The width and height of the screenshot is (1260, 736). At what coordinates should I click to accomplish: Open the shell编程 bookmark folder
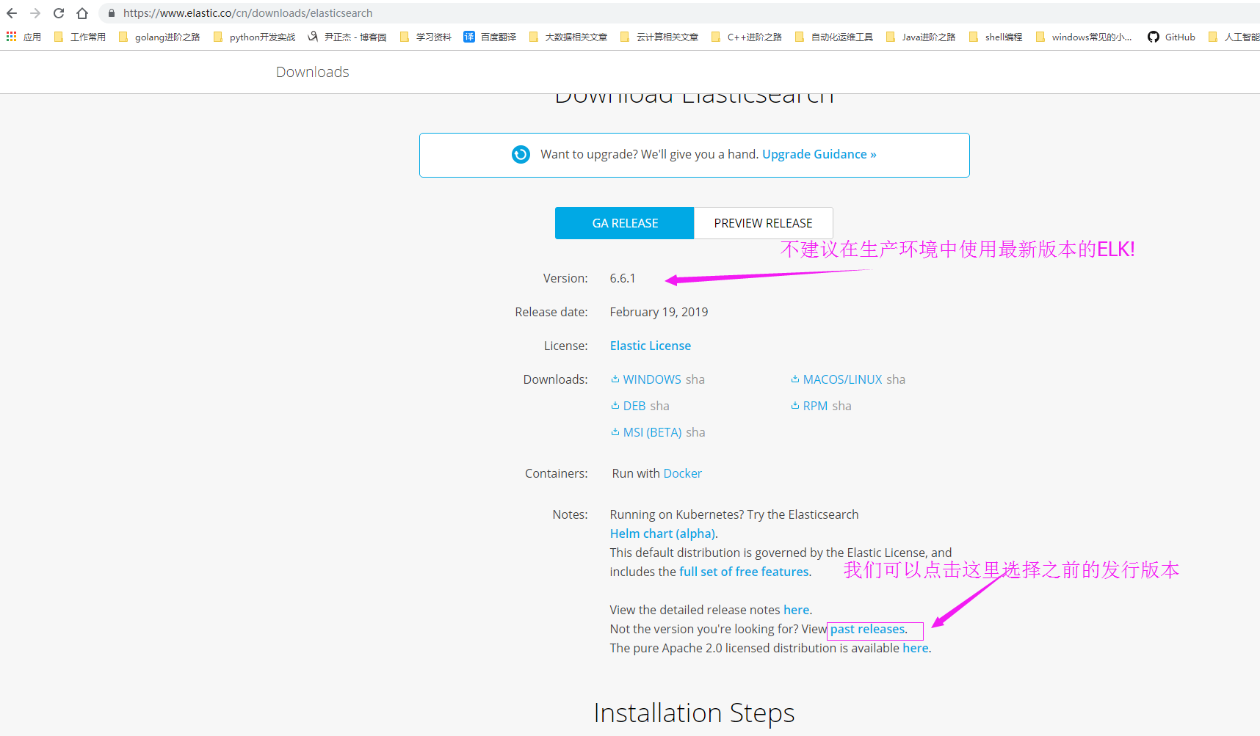995,37
